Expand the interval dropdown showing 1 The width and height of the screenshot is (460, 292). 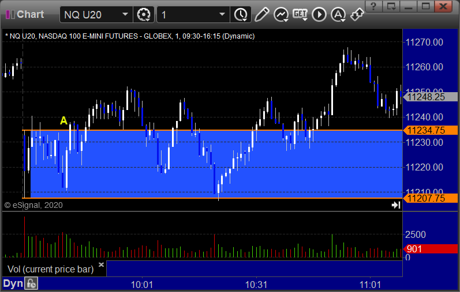[x=193, y=14]
